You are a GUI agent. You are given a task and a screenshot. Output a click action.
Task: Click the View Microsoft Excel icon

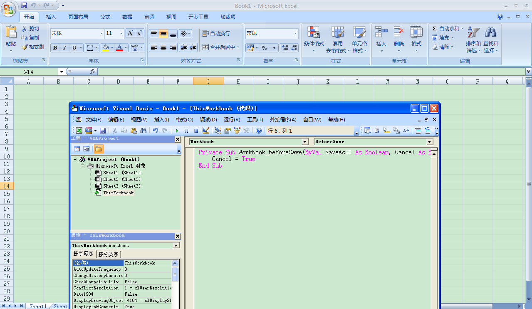79,131
